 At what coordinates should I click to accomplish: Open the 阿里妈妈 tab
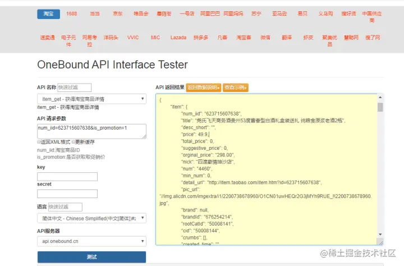pos(233,14)
